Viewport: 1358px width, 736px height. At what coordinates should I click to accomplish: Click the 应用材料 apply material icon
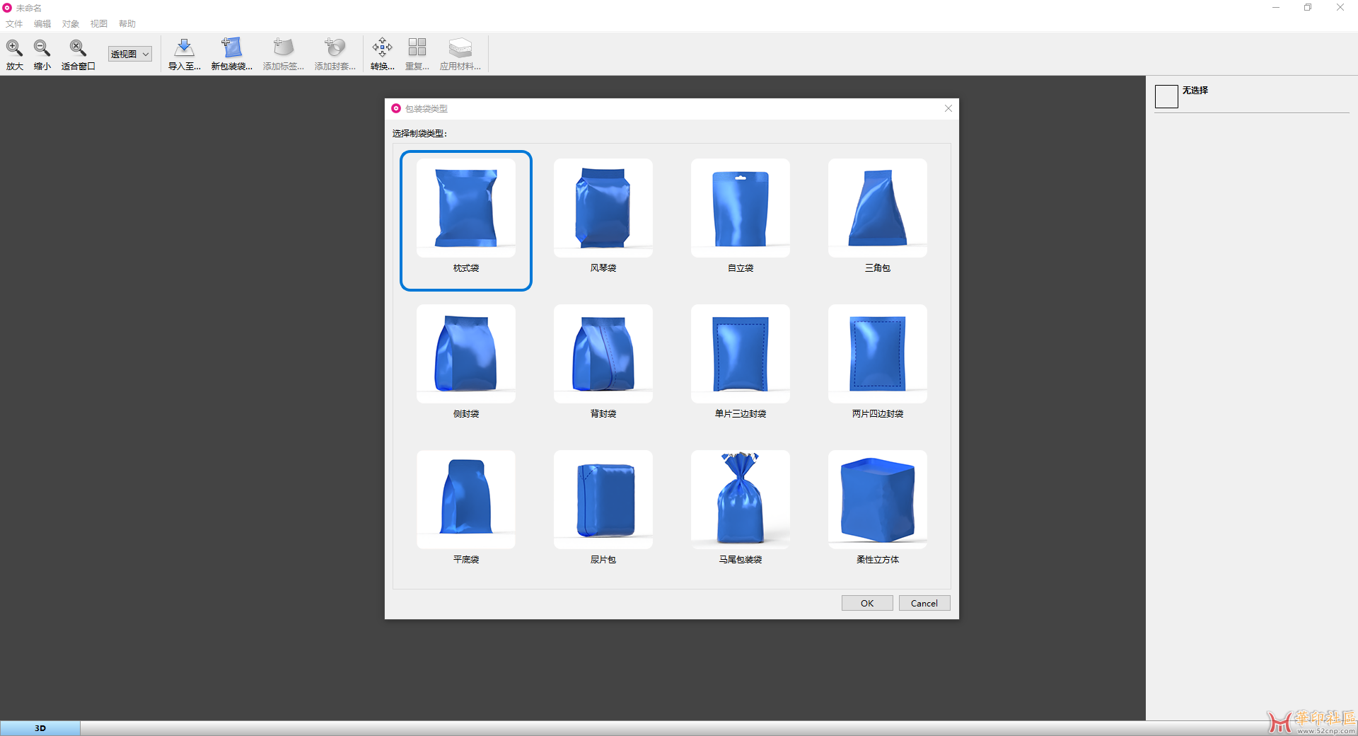pyautogui.click(x=460, y=48)
